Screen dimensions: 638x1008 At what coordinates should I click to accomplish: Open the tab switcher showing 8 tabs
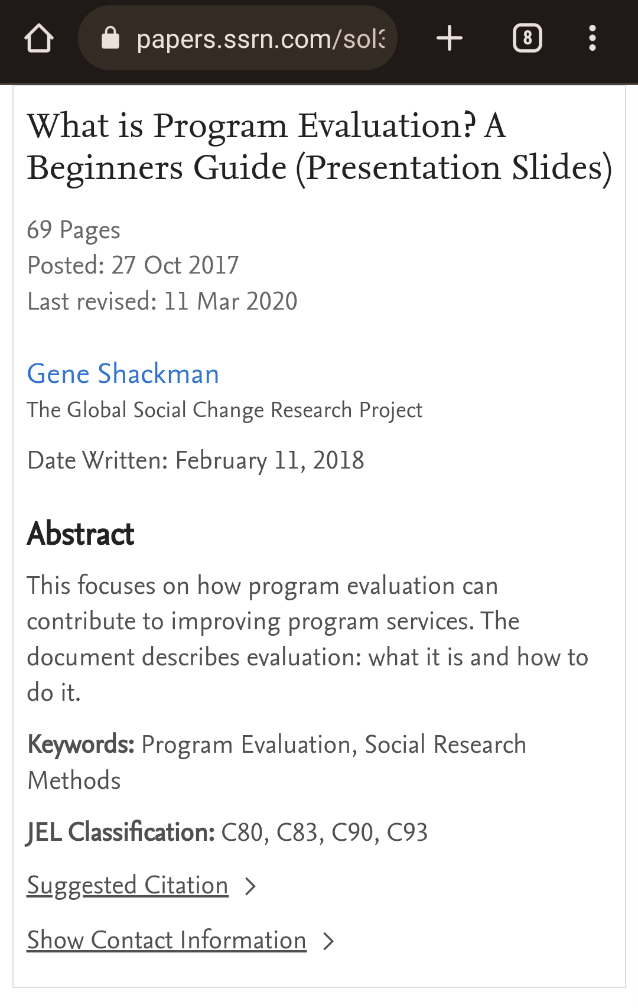point(528,38)
